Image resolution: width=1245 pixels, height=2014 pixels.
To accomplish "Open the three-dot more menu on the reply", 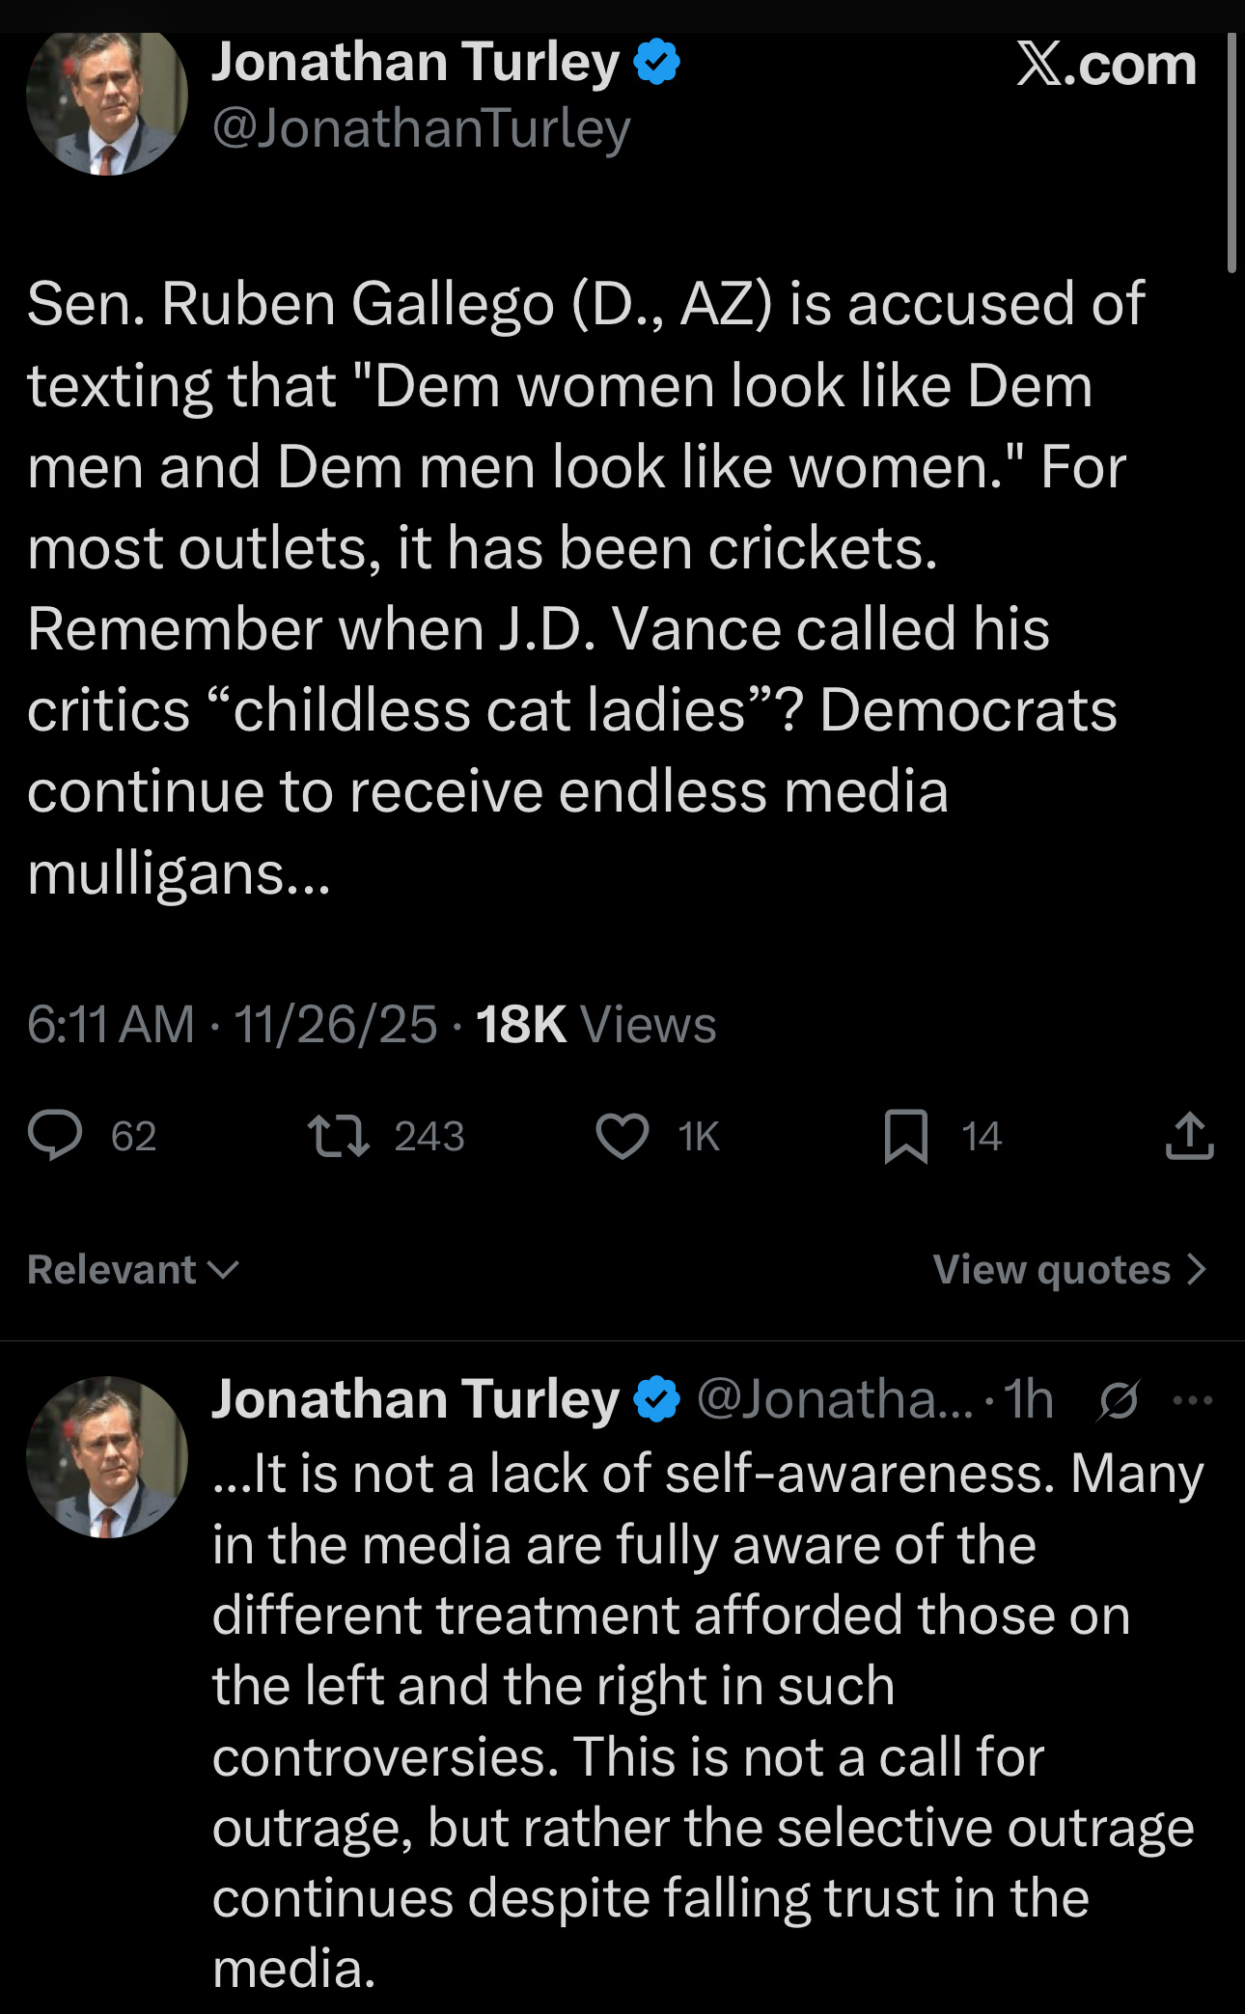I will [x=1193, y=1399].
